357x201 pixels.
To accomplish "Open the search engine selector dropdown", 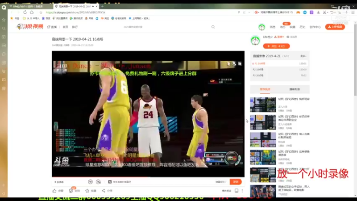I will click(x=257, y=13).
